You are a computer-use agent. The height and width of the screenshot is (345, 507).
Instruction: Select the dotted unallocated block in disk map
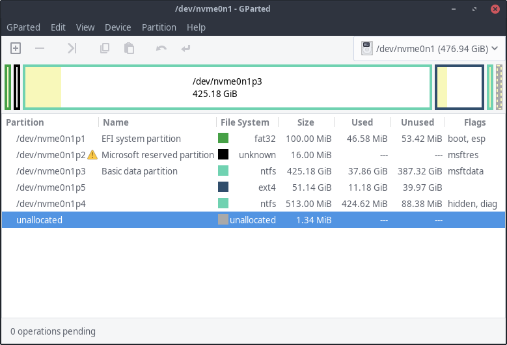(x=499, y=87)
